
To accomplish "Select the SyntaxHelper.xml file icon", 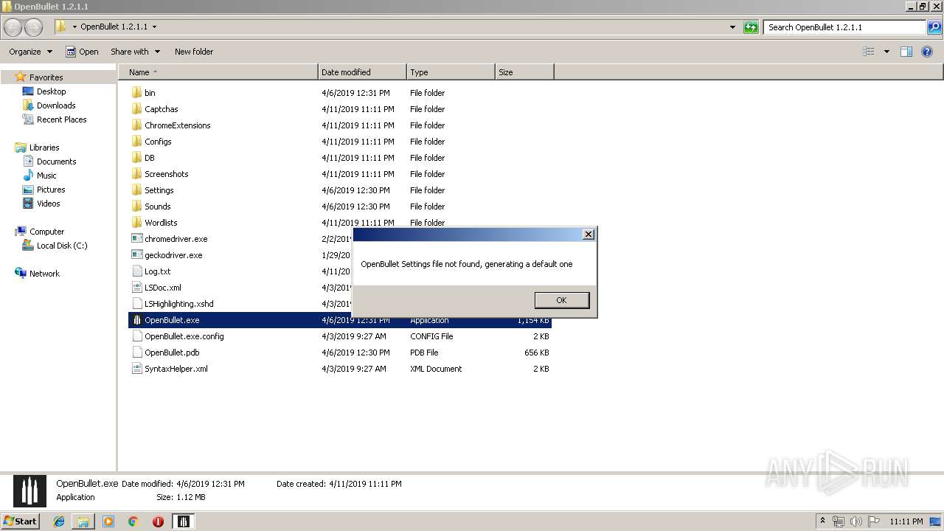I will 136,369.
